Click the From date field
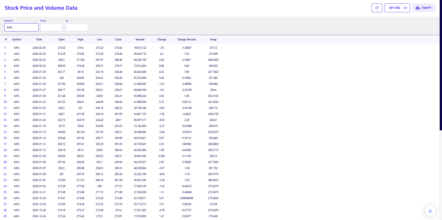This screenshot has width=442, height=220. tap(51, 27)
